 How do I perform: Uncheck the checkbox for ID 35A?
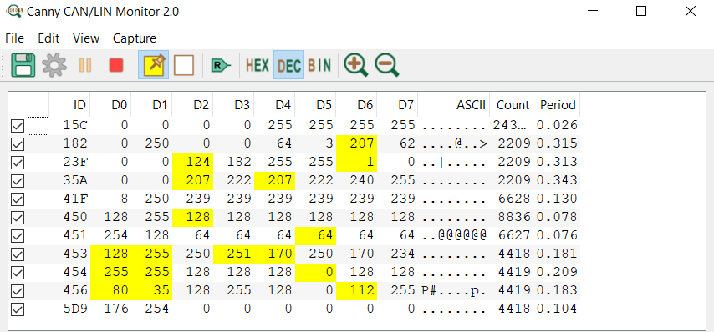pos(18,181)
